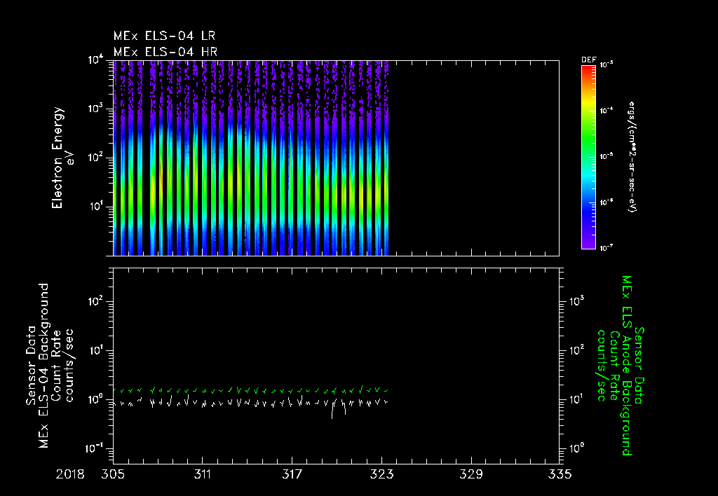Click the 2018 year label
The width and height of the screenshot is (718, 496).
point(70,474)
